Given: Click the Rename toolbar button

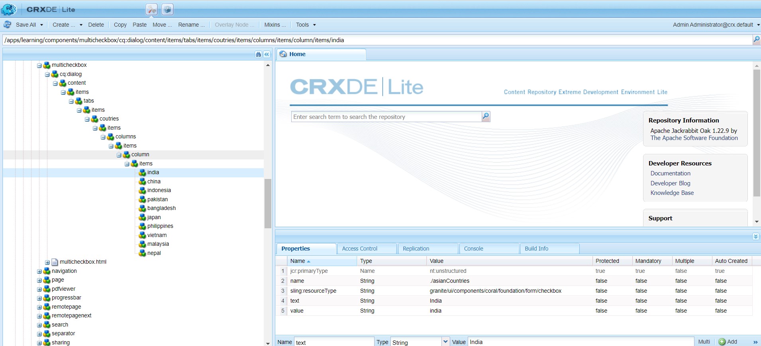Looking at the screenshot, I should point(191,25).
